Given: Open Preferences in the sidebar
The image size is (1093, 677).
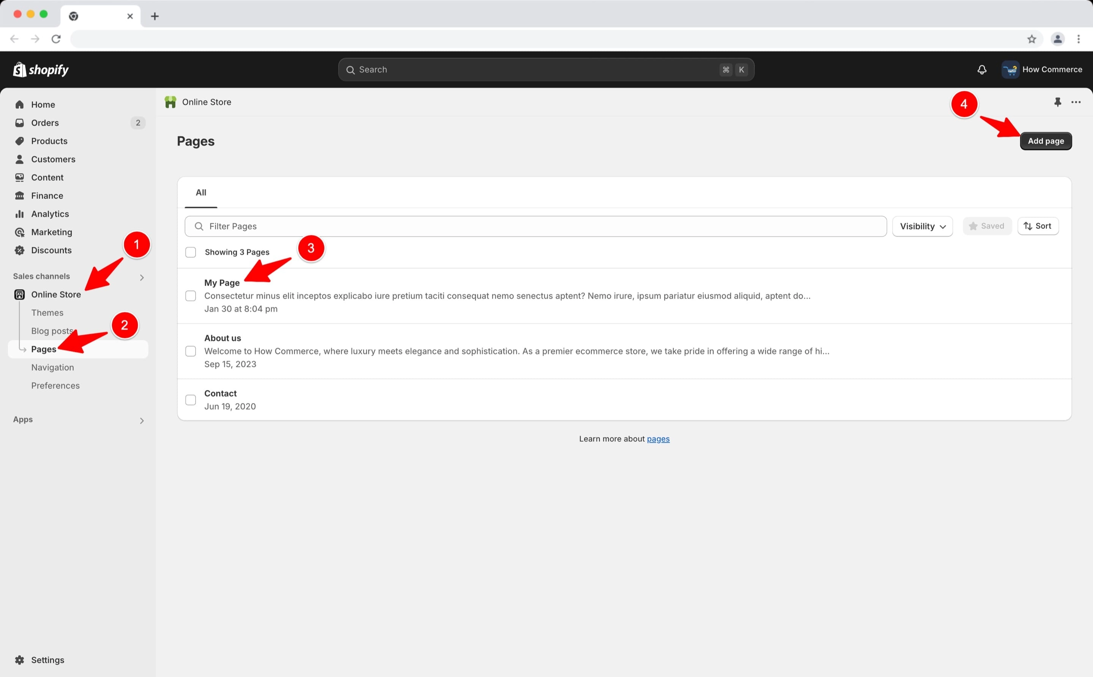Looking at the screenshot, I should click(x=55, y=386).
